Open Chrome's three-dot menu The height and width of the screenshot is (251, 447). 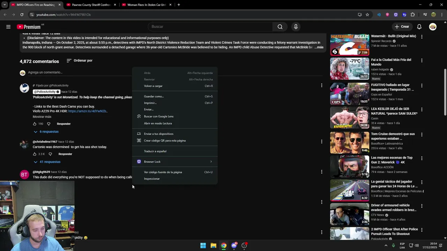tap(442, 15)
